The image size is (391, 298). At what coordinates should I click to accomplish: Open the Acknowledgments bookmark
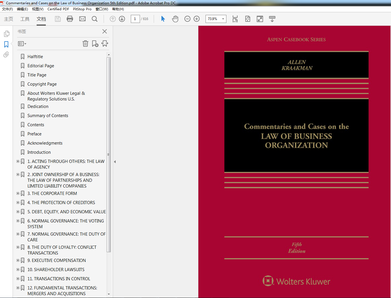[45, 143]
